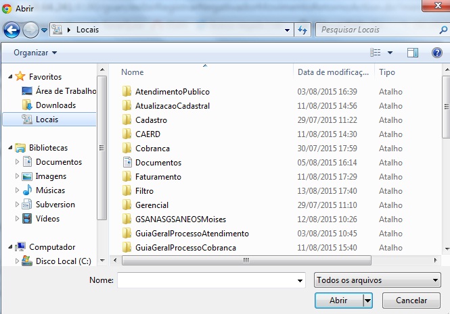Viewport: 450px width, 314px height.
Task: Click the Vídeos film icon
Action: [27, 219]
